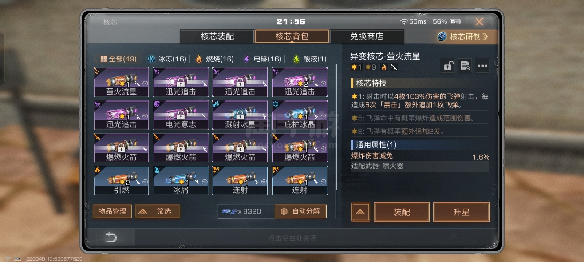This screenshot has height=262, width=584.
Task: Click the core list vertical scrollbar
Action: click(x=336, y=127)
